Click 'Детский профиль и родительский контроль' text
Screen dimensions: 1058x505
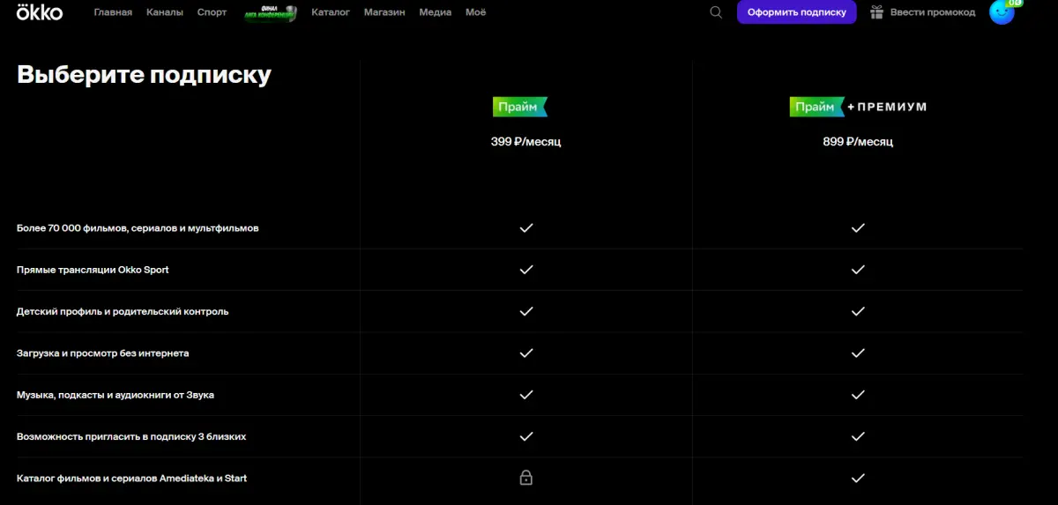pos(123,311)
